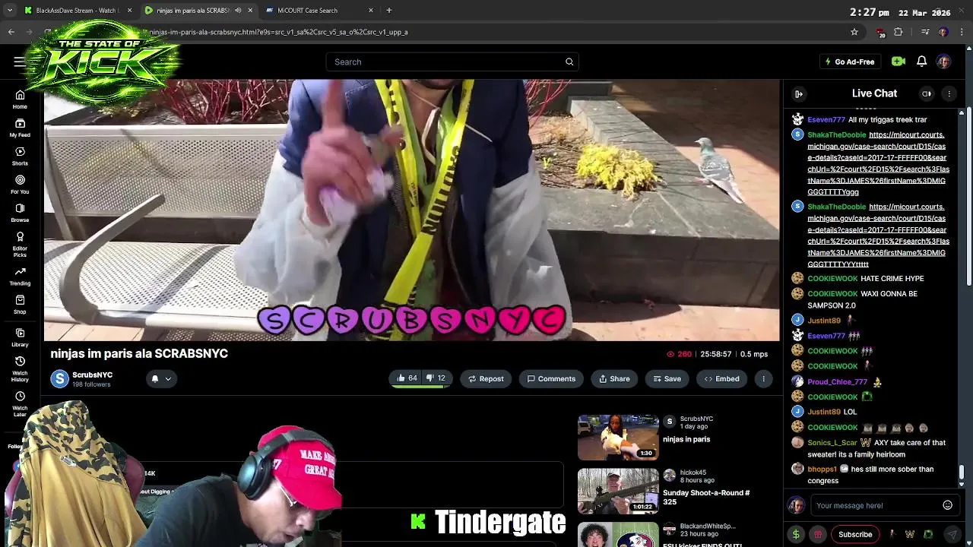Image resolution: width=973 pixels, height=547 pixels.
Task: Open the For You section
Action: point(20,184)
